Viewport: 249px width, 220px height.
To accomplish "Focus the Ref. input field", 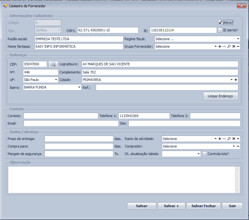I will pyautogui.click(x=167, y=87).
